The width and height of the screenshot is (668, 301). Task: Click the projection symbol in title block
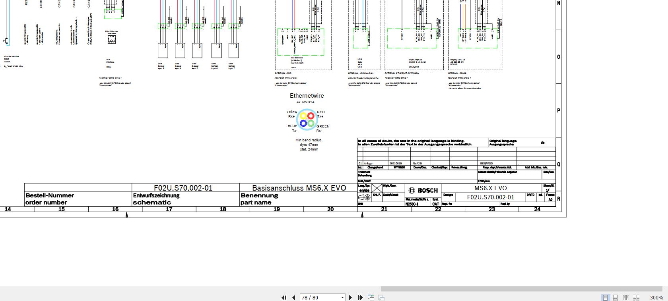coord(365,197)
